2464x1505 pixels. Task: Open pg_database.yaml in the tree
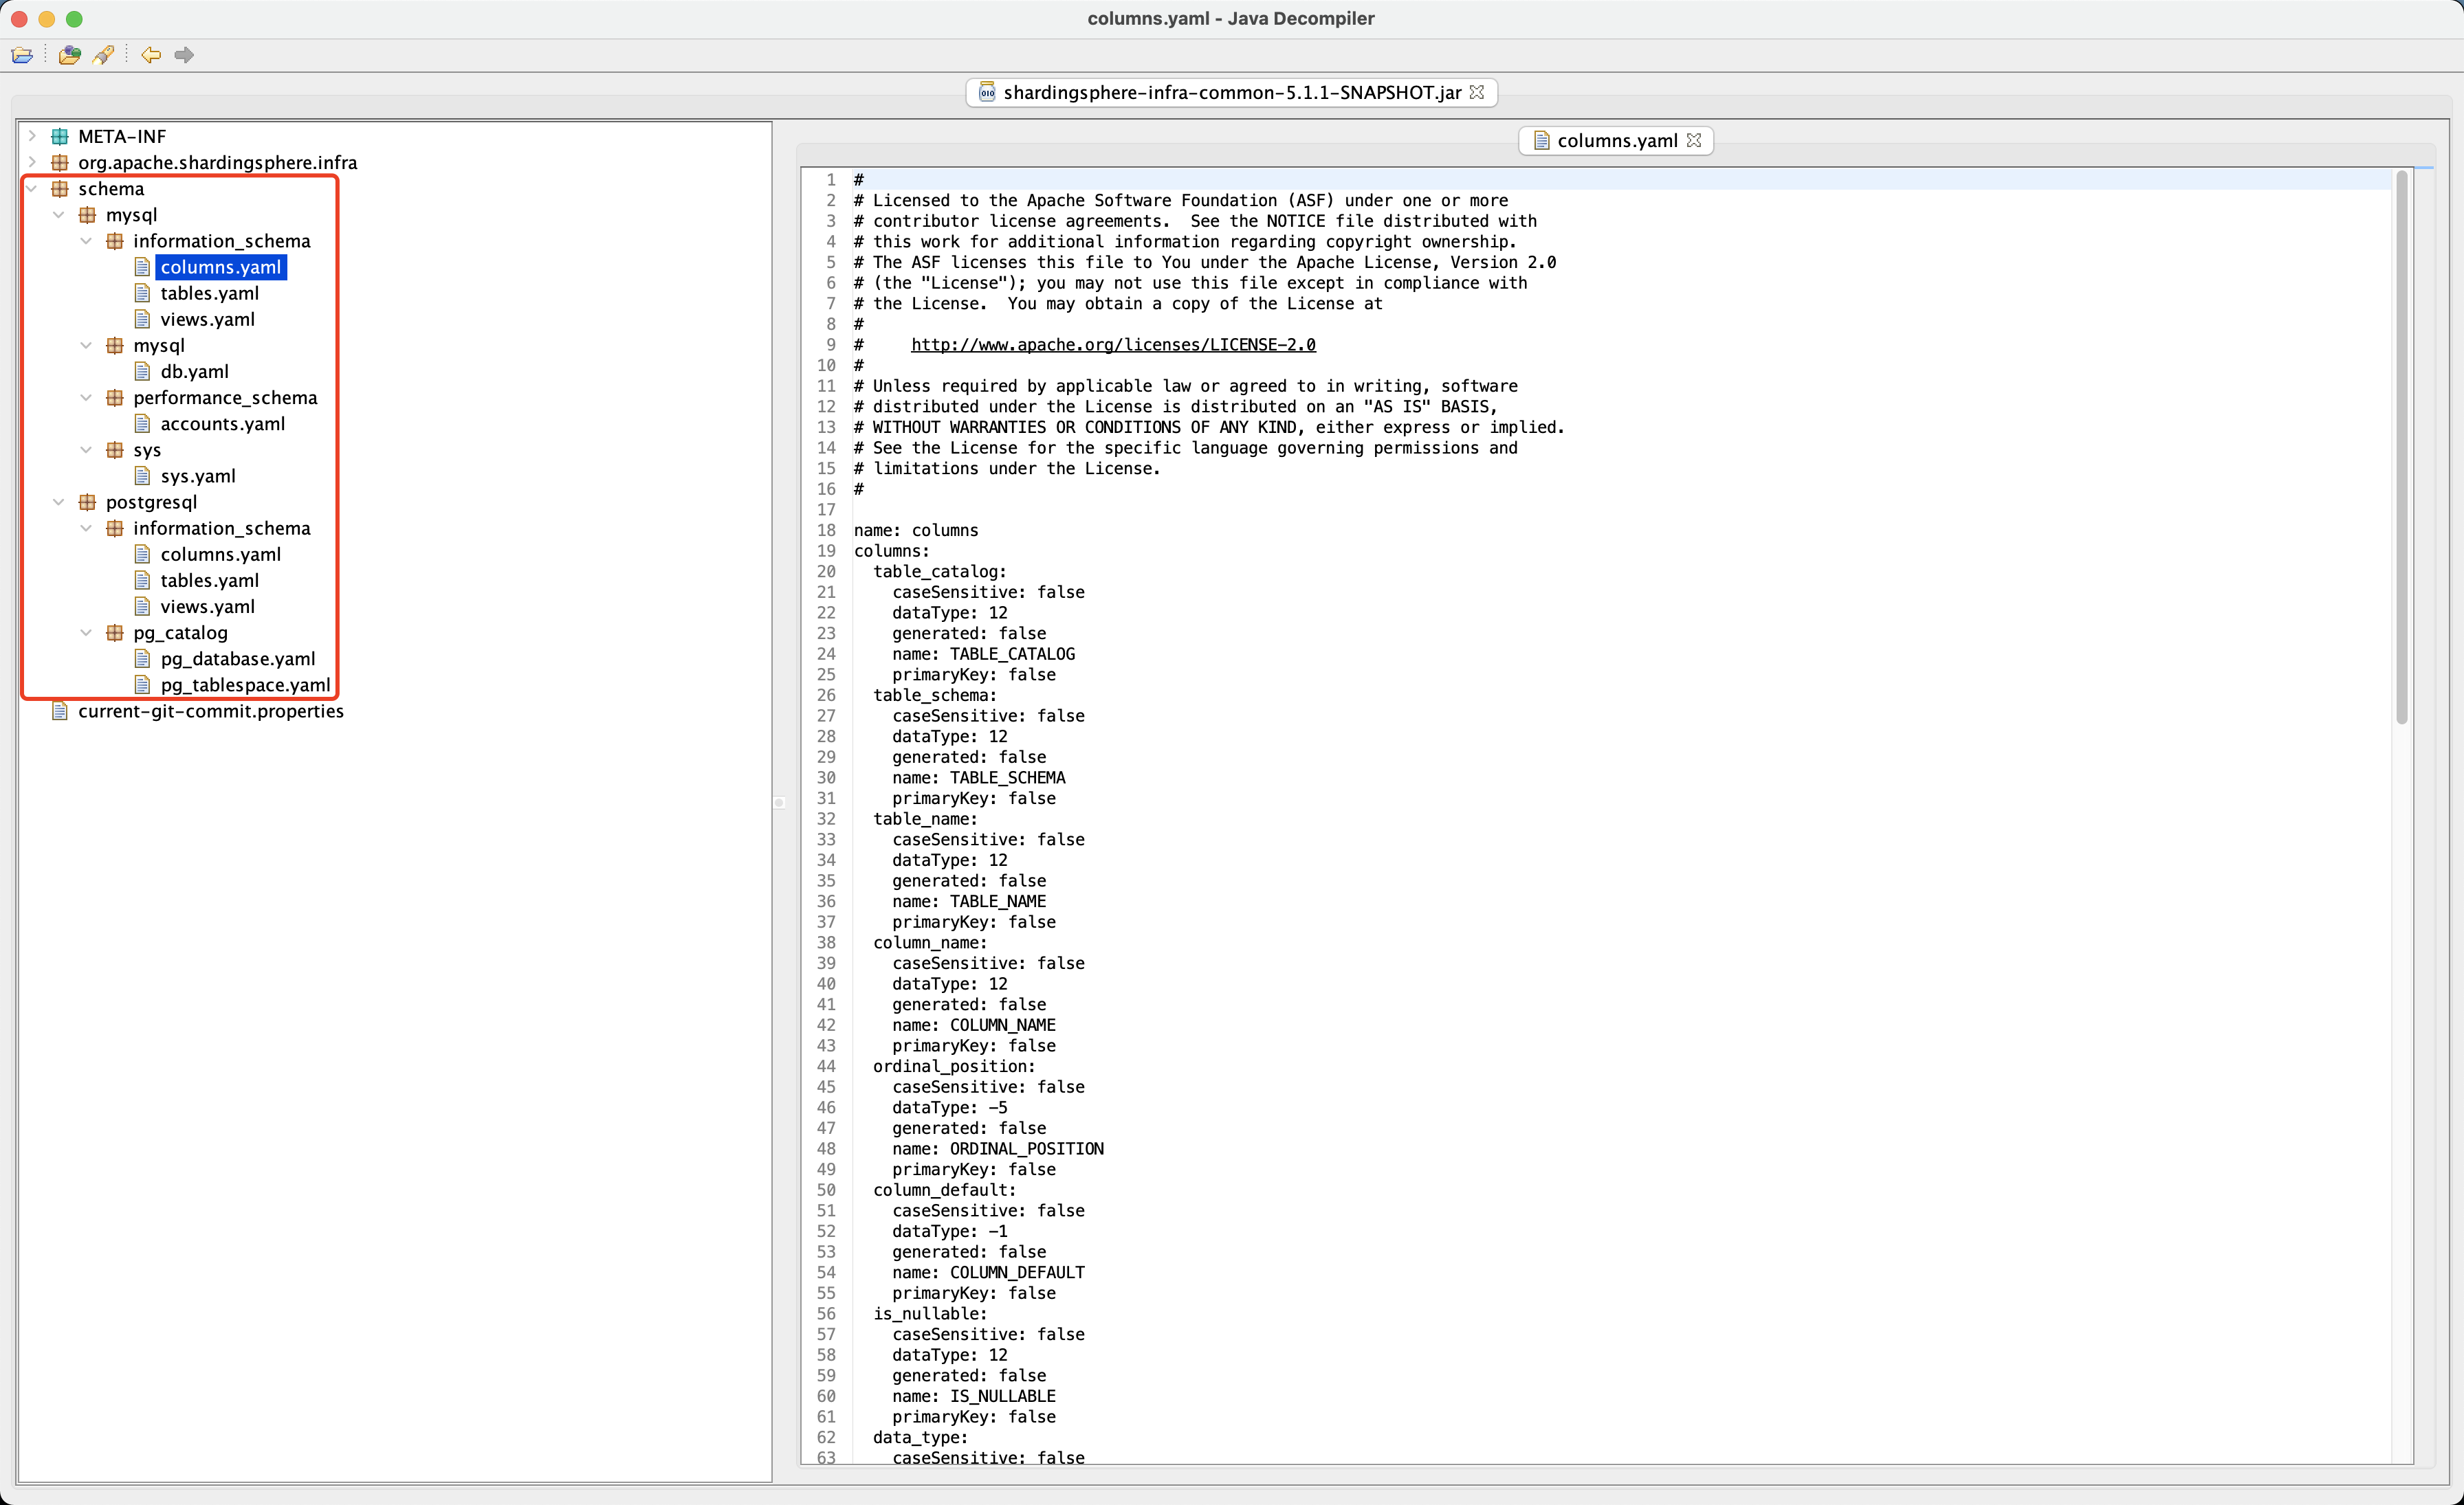click(x=237, y=658)
